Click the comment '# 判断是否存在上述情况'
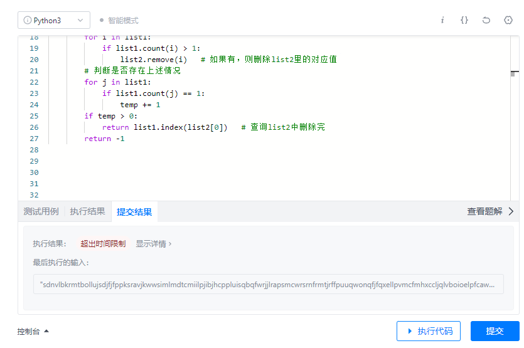The image size is (524, 348). (132, 71)
